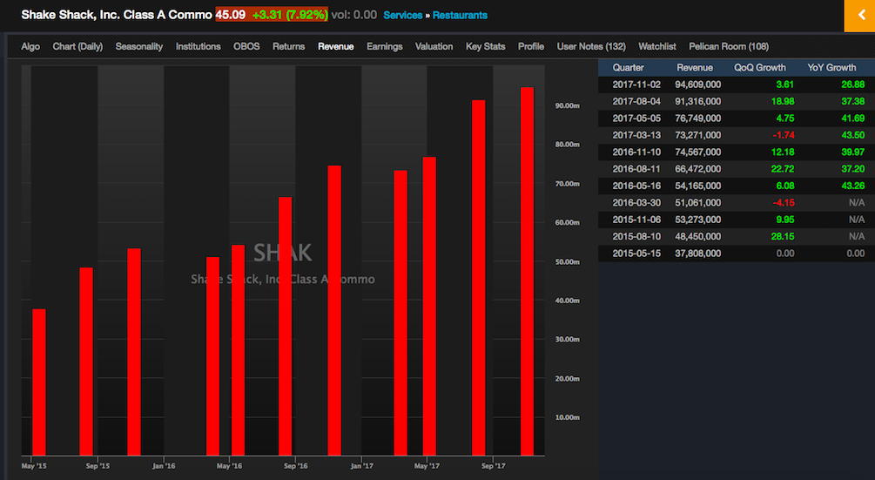The width and height of the screenshot is (875, 480).
Task: Sort by Revenue column header
Action: click(694, 68)
